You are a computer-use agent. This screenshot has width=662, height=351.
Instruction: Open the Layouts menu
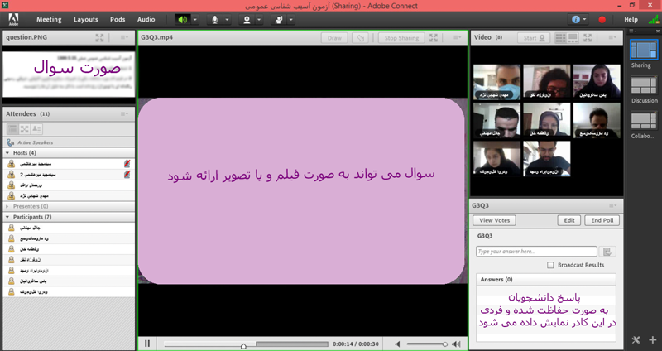click(85, 19)
